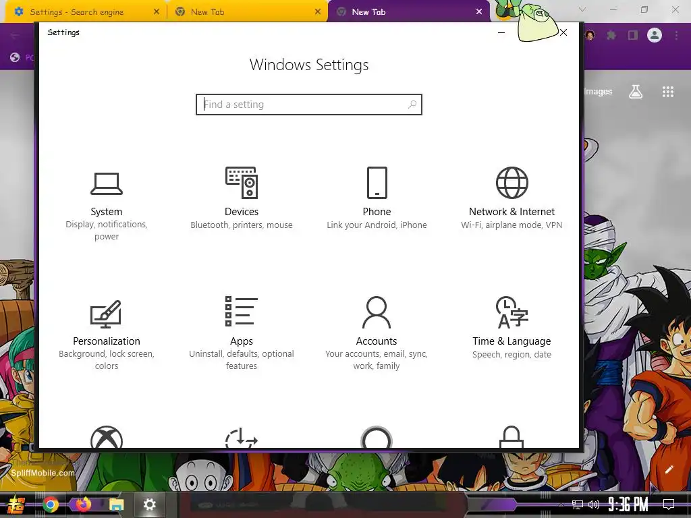Click the Images link in Chrome
This screenshot has width=691, height=518.
coord(598,92)
